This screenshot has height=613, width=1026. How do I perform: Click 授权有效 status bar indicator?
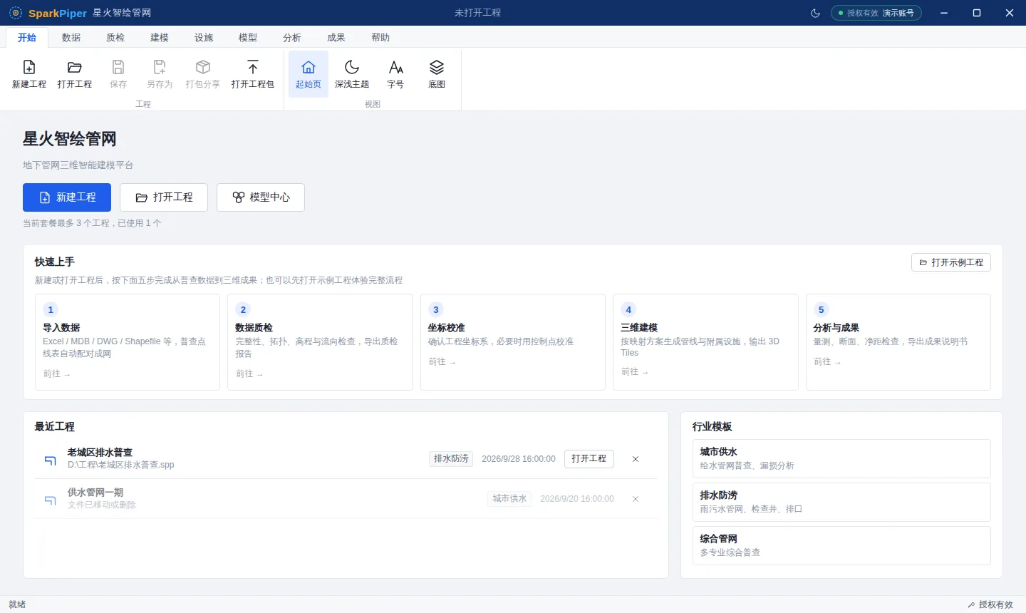click(990, 604)
